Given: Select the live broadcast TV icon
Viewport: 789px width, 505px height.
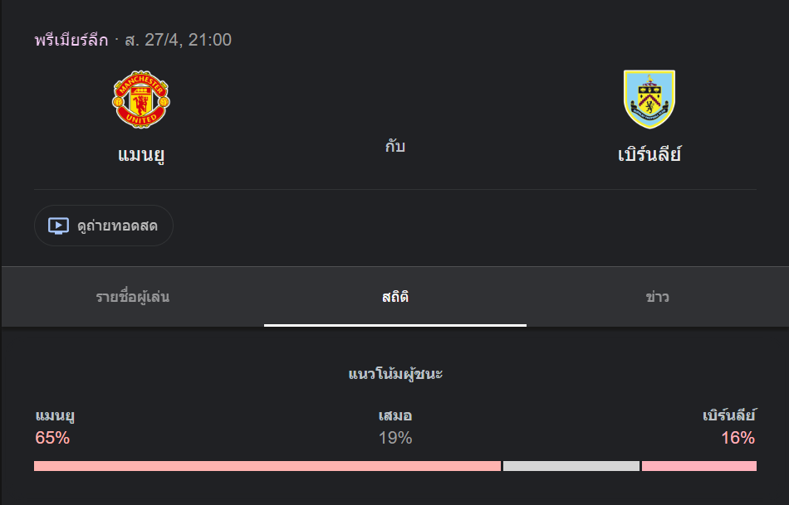Looking at the screenshot, I should (x=57, y=225).
